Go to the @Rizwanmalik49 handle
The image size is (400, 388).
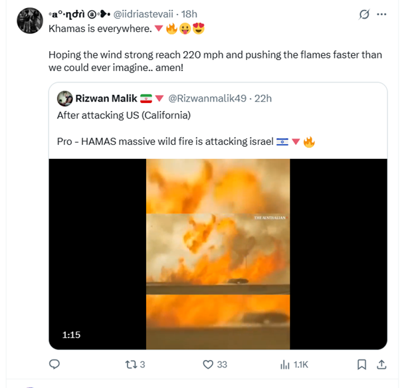pos(207,98)
